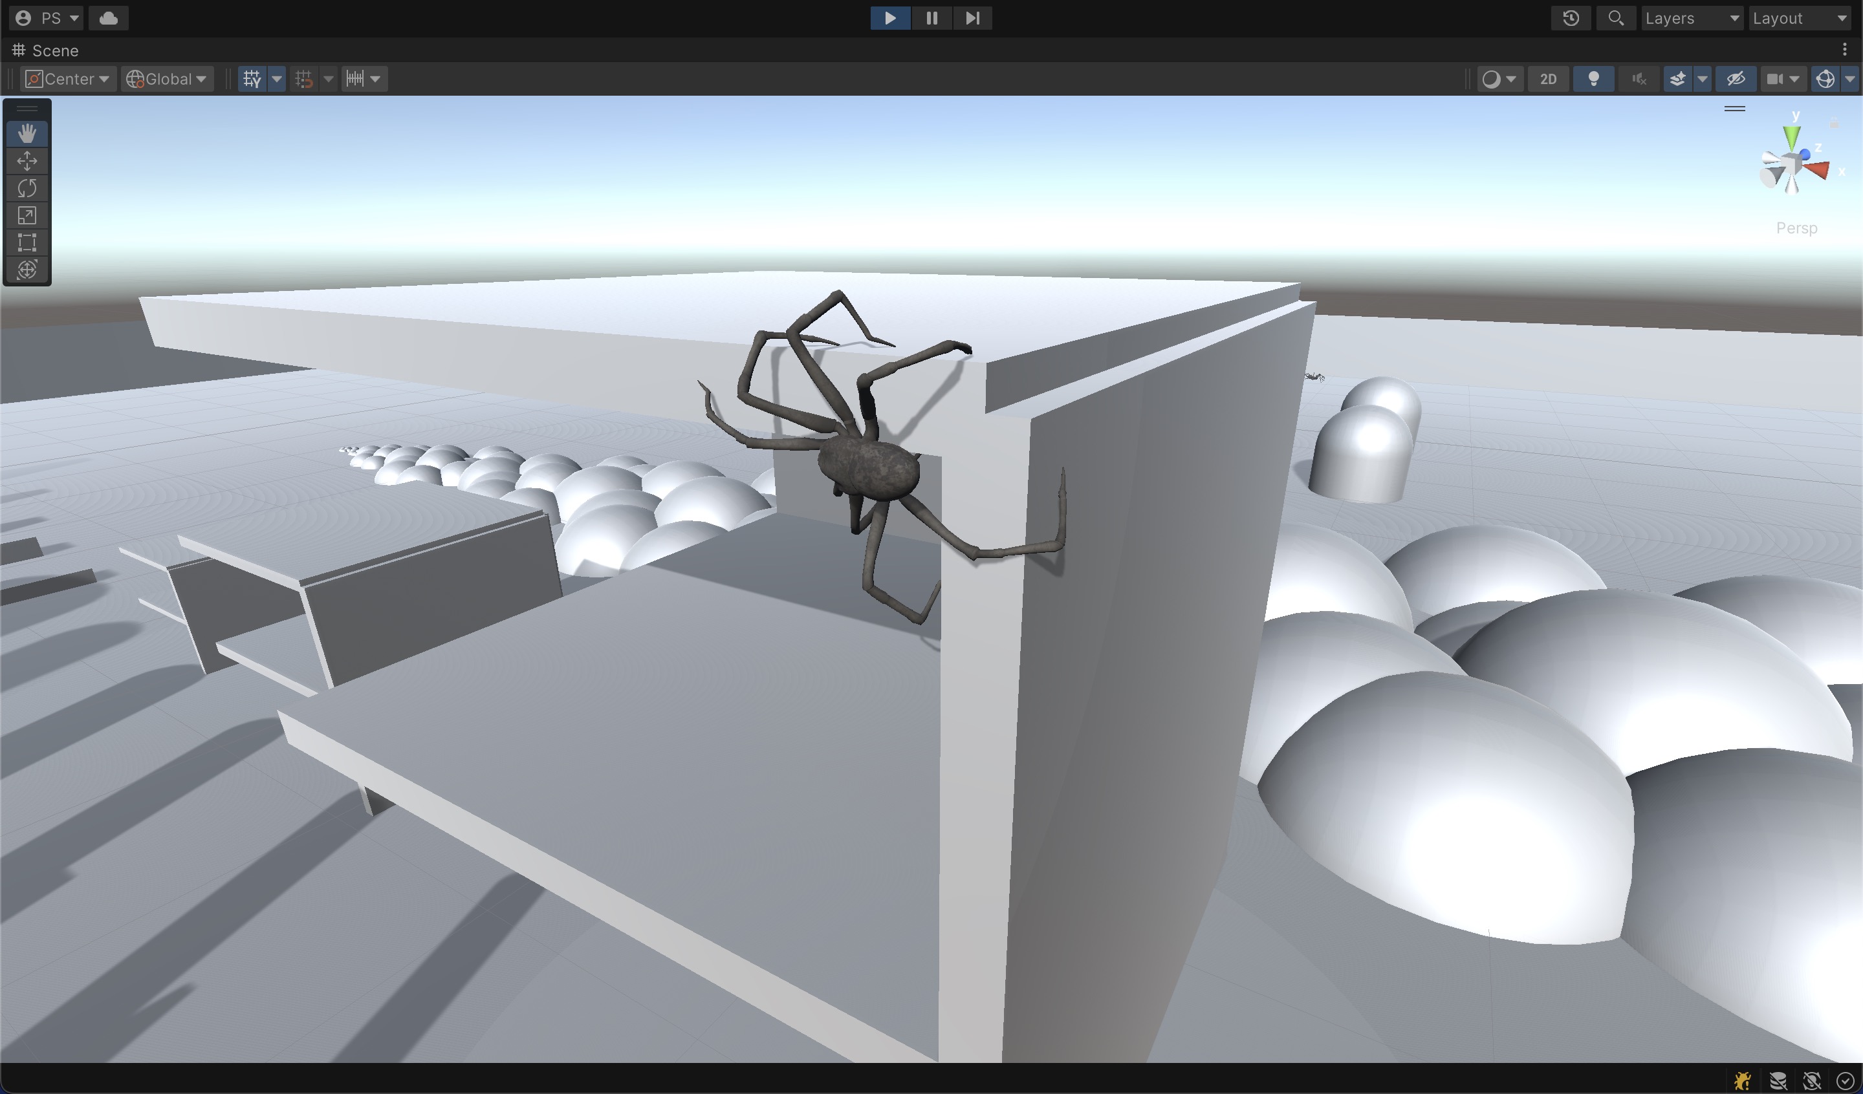Toggle scene audio mute button
The image size is (1863, 1094).
(1639, 79)
